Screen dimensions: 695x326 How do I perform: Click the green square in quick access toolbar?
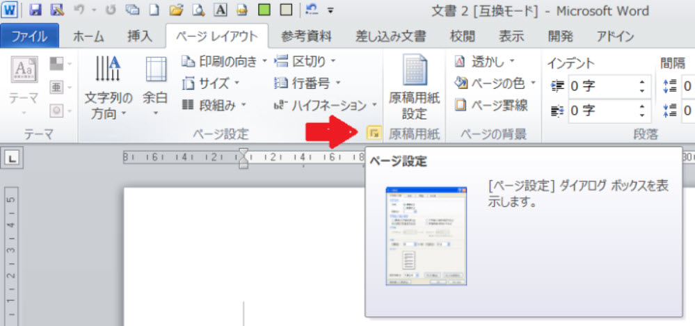[264, 11]
